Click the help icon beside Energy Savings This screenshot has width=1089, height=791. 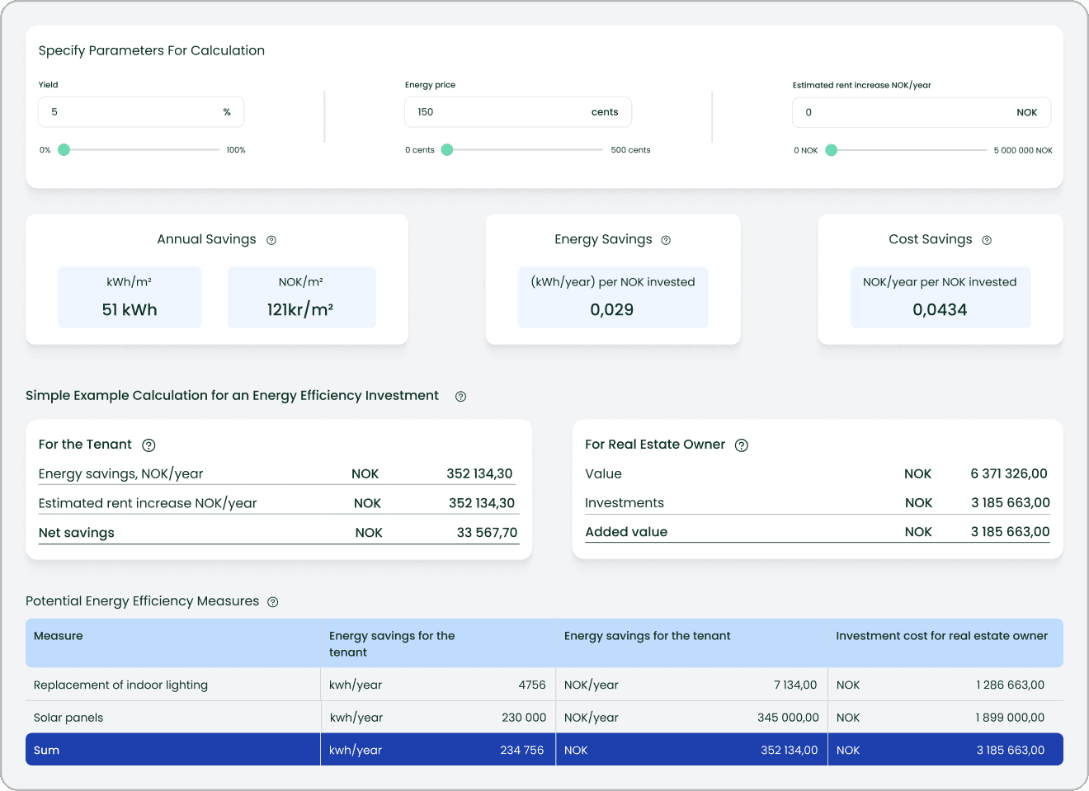(x=666, y=240)
